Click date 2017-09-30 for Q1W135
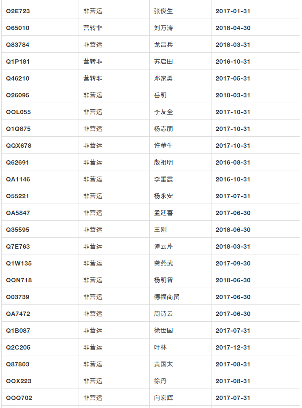This screenshot has width=302, height=408. pyautogui.click(x=233, y=263)
